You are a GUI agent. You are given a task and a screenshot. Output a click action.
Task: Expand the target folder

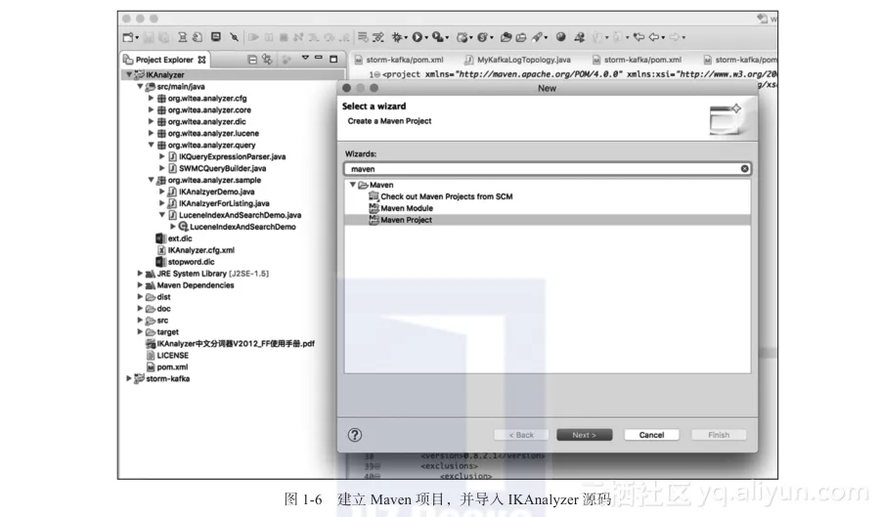click(140, 332)
